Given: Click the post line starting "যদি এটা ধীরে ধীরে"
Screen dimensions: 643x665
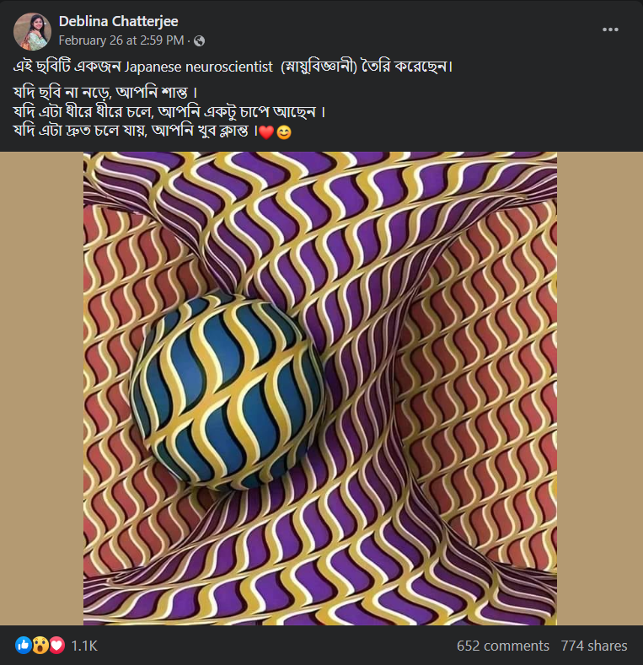Looking at the screenshot, I should pyautogui.click(x=169, y=110).
